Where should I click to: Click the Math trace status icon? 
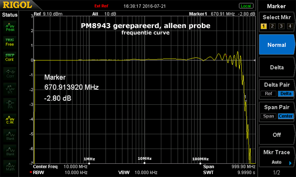(x=10, y=167)
